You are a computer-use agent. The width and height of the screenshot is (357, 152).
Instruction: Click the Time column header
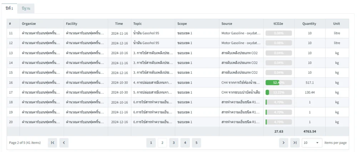click(x=119, y=24)
